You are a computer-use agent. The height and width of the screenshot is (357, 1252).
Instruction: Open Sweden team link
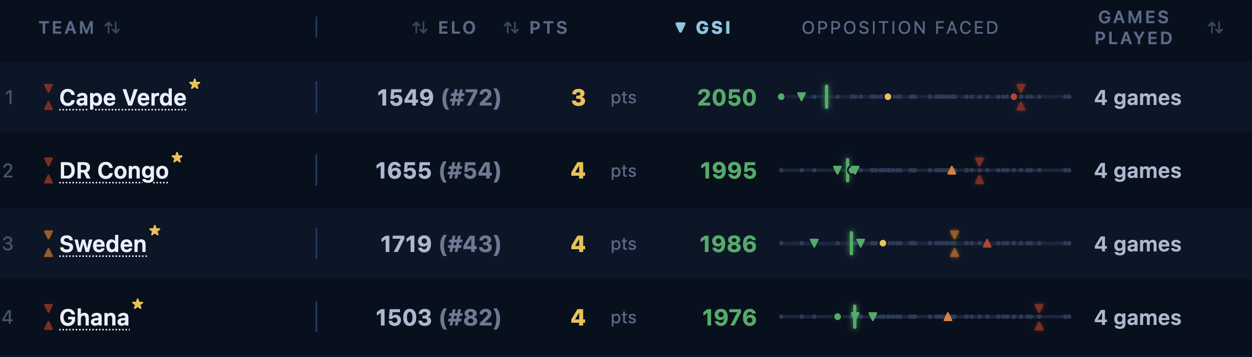click(103, 244)
